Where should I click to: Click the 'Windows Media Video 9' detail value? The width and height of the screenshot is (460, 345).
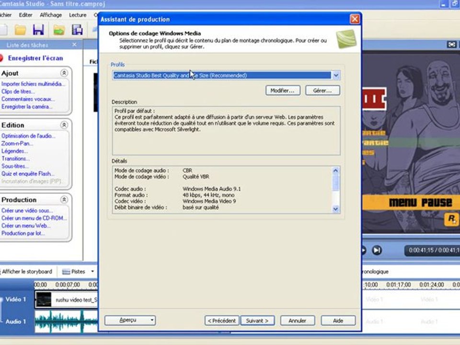(209, 201)
